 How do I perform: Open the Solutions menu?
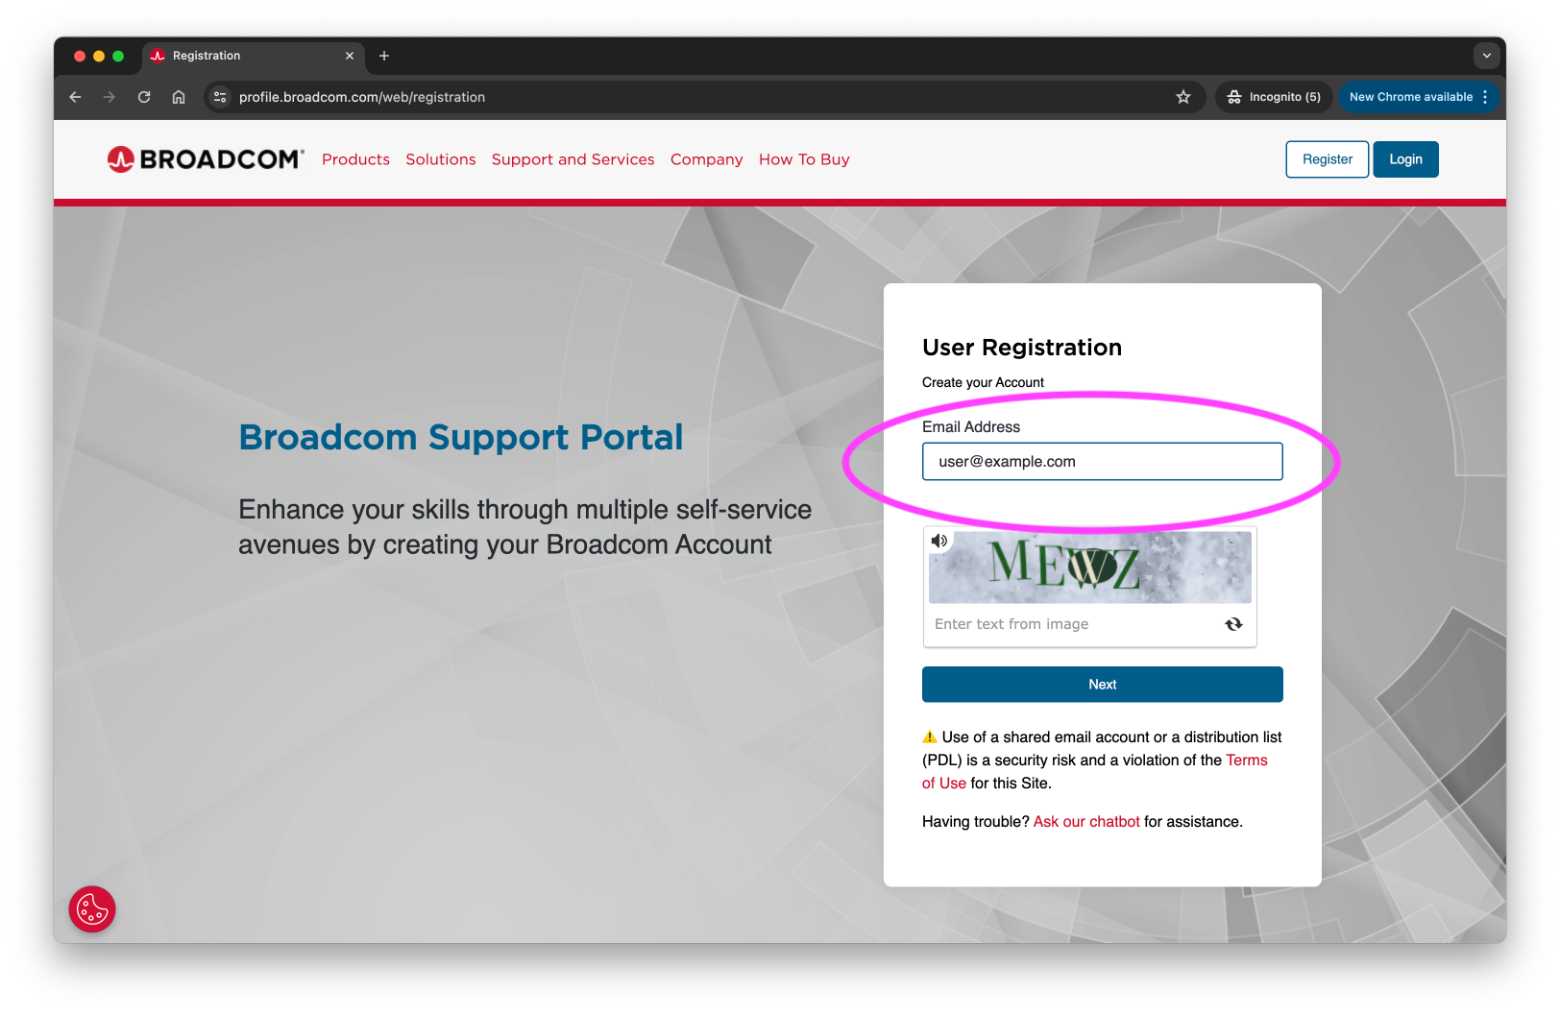point(441,159)
